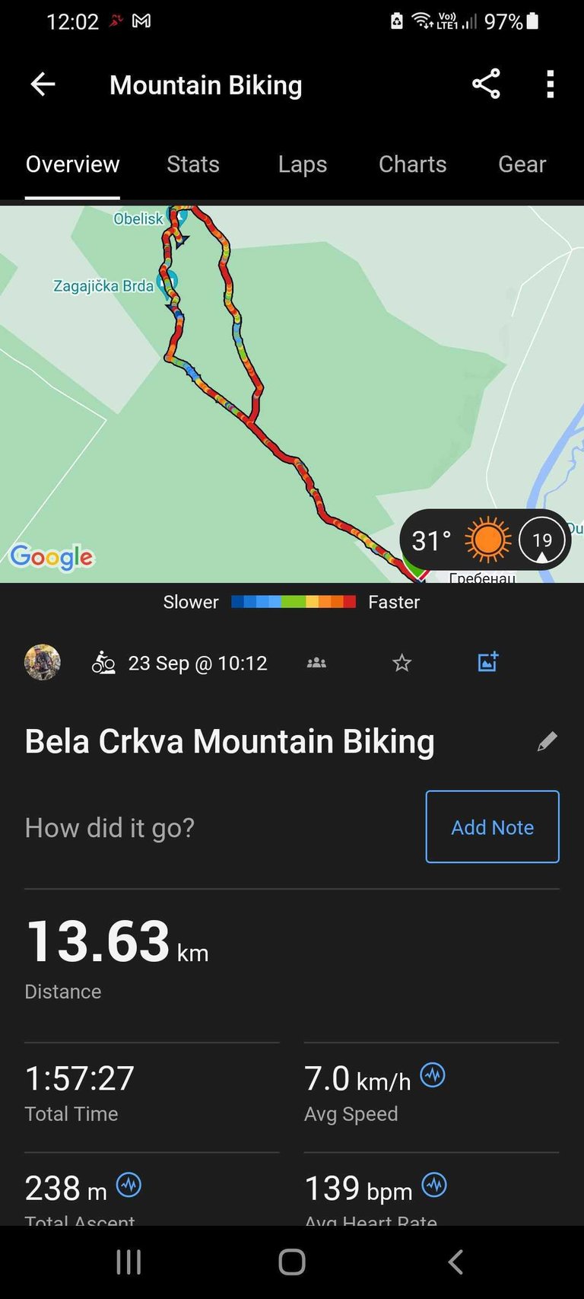584x1299 pixels.
Task: Select the Charts tab
Action: (413, 164)
